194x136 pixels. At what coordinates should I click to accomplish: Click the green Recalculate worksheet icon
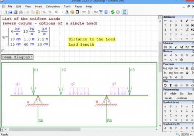[x=112, y=12]
